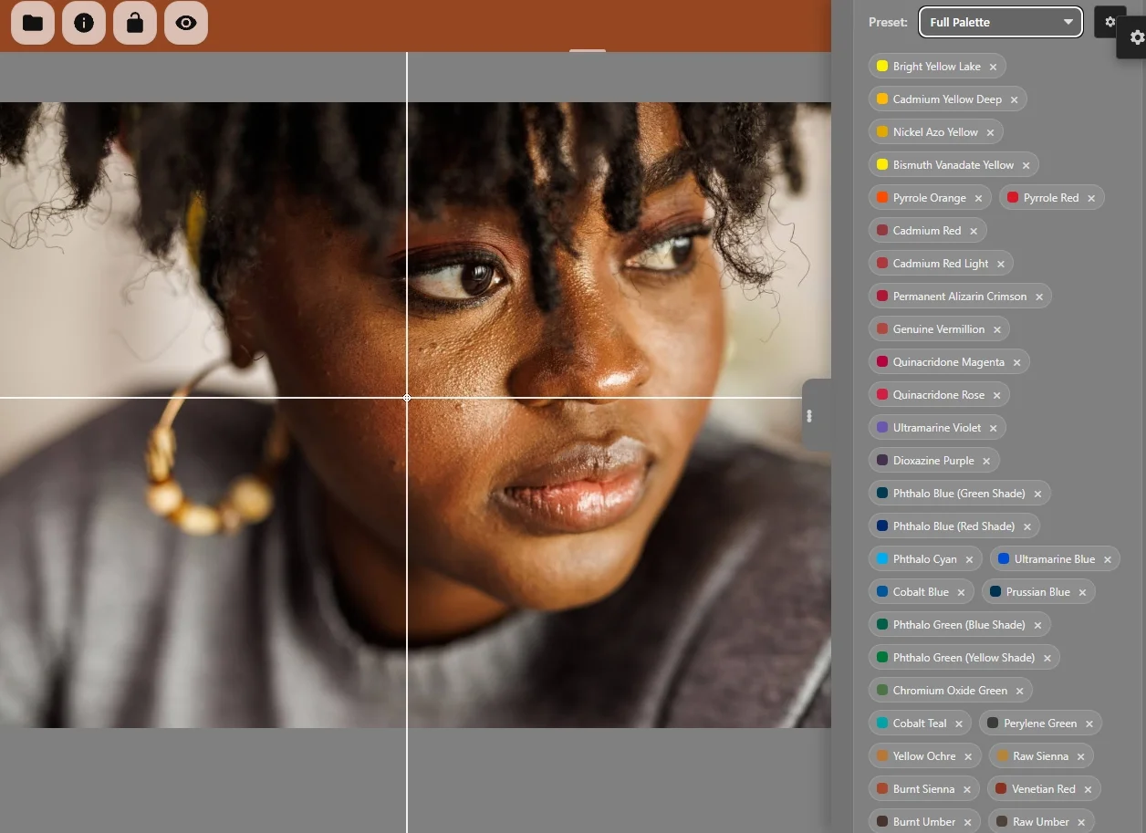Remove Ultramarine Blue from the palette
This screenshot has height=833, width=1146.
[x=1107, y=559]
